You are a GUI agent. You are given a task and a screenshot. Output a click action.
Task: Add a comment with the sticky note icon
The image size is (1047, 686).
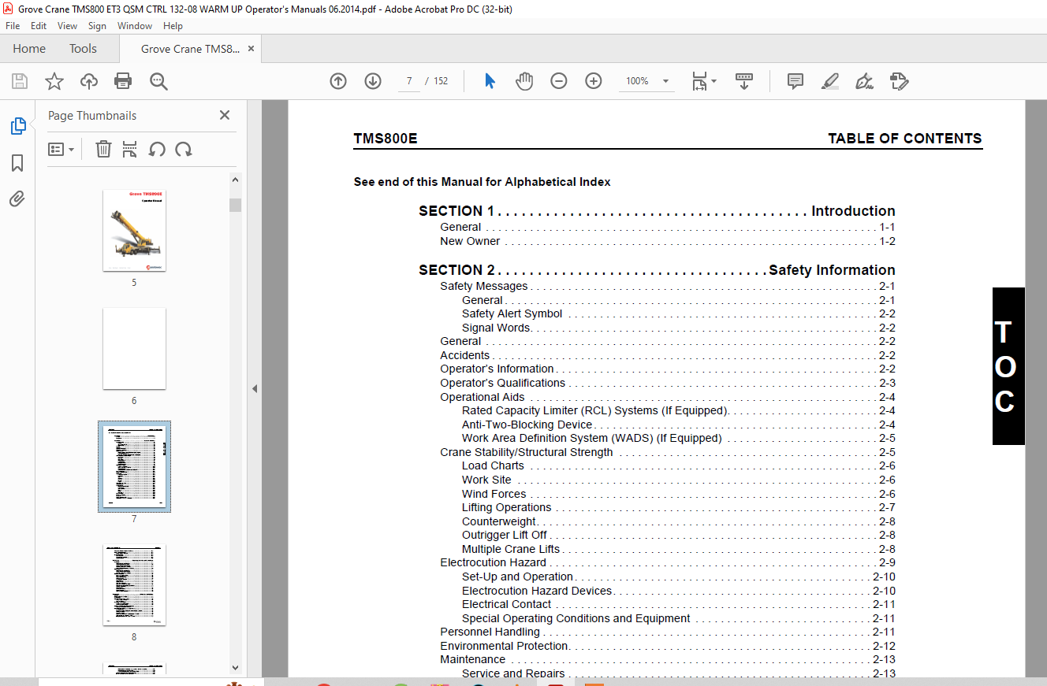(795, 81)
